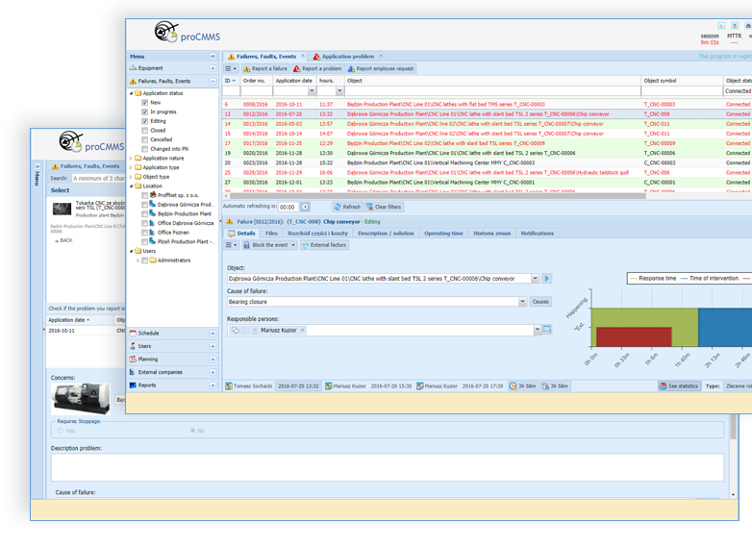The image size is (752, 547).
Task: Click BACK link in the back window
Action: (x=63, y=240)
